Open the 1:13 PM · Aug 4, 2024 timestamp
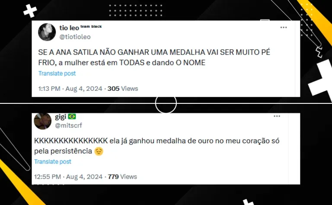The image size is (332, 205). 70,89
